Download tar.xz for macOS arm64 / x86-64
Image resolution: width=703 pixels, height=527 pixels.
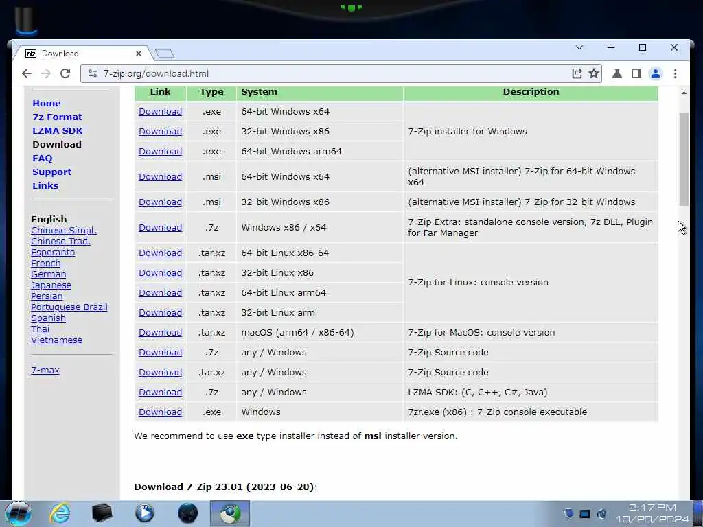(160, 333)
